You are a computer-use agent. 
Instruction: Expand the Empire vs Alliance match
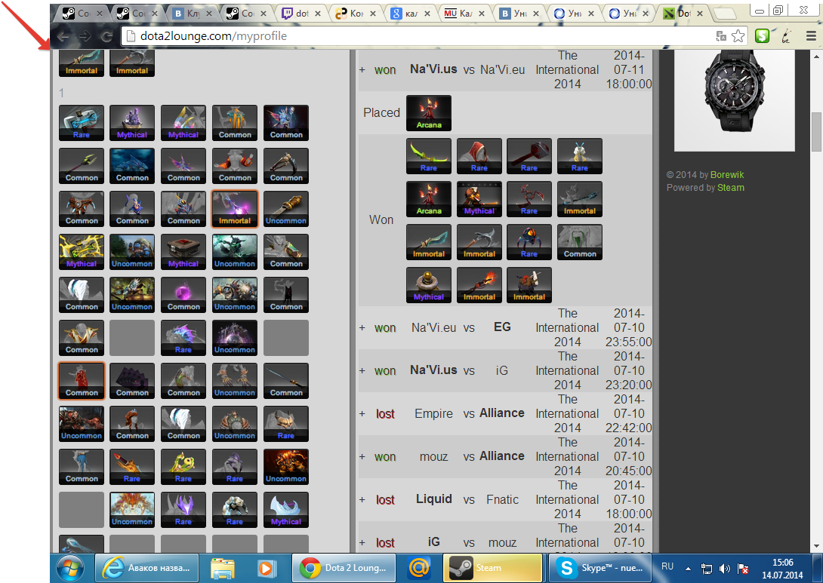point(362,413)
